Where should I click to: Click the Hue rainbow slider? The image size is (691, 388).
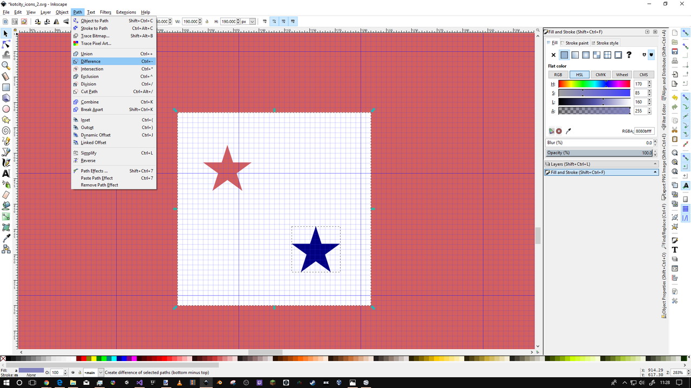pos(594,84)
